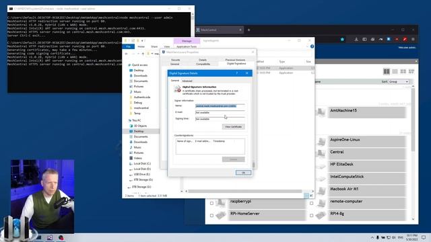Show hidden tray icons chevron
Screen dimensions: 431x242
[372, 237]
